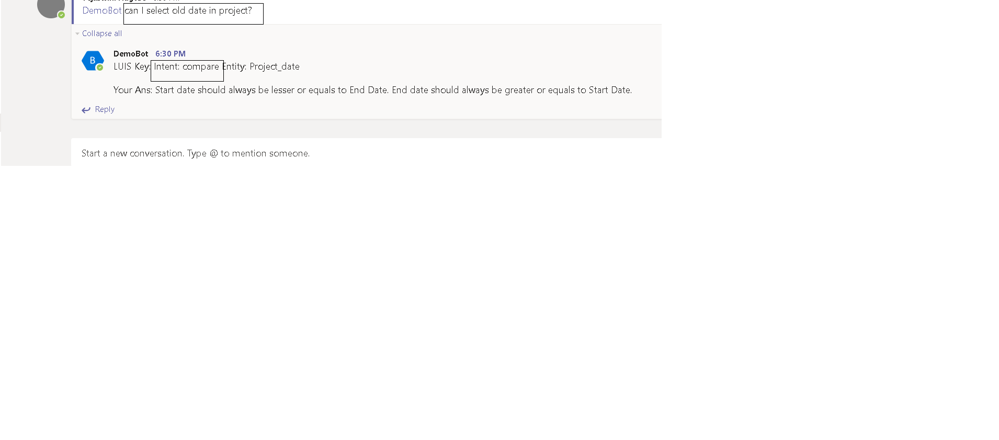Toggle availability status via DemoBot presence badge
Image resolution: width=999 pixels, height=440 pixels.
pos(99,67)
